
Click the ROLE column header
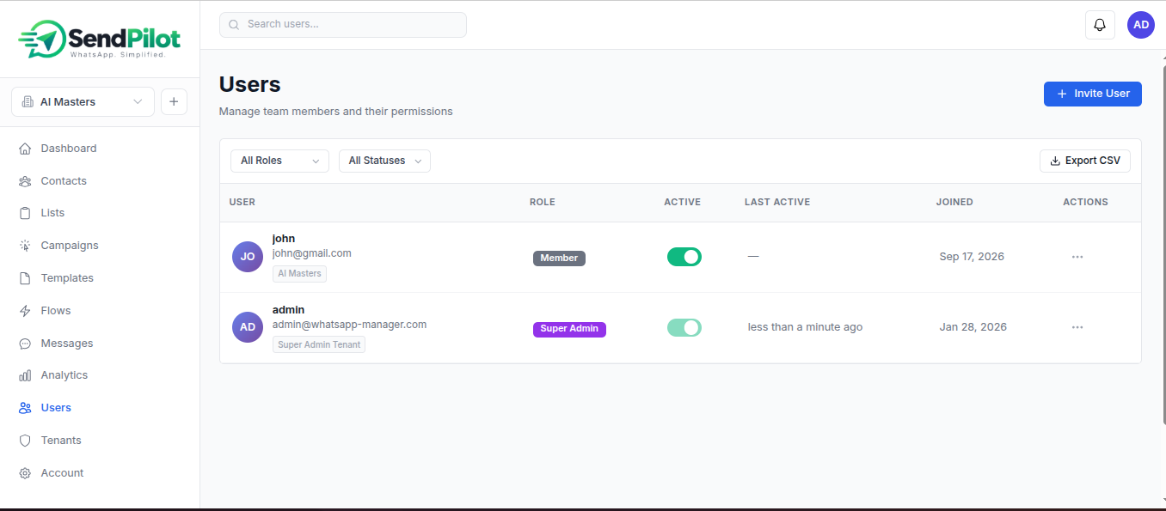tap(543, 203)
